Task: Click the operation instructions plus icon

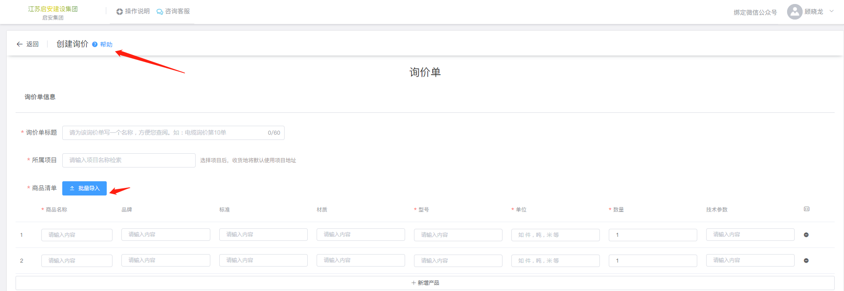Action: (x=120, y=12)
